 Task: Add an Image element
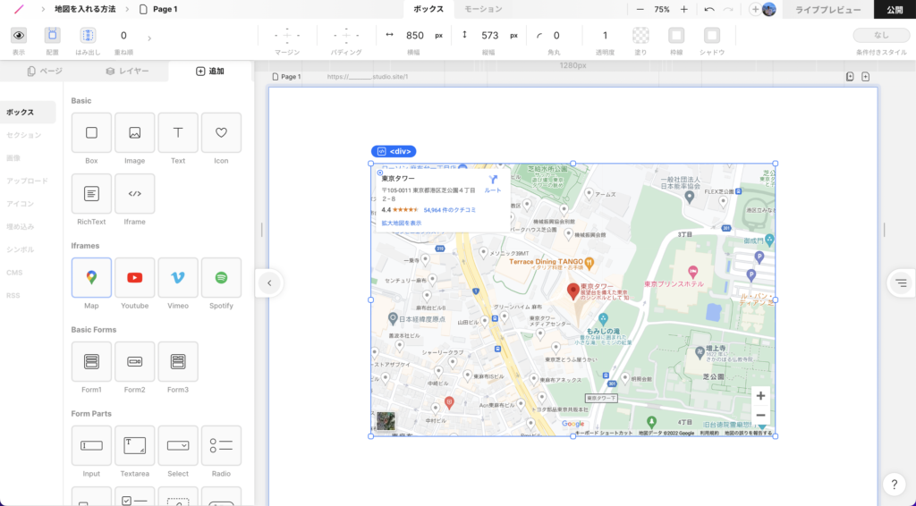(134, 133)
